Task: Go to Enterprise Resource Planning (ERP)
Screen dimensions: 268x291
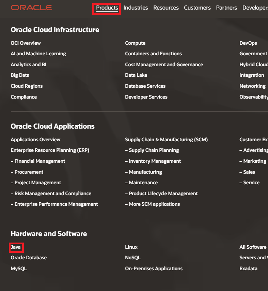Action: [50, 150]
